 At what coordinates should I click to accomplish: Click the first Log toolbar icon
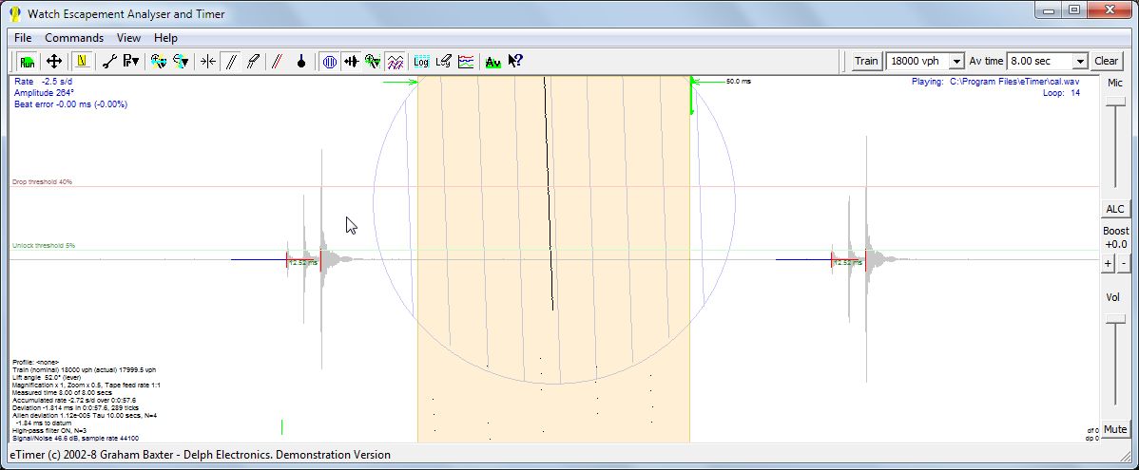click(421, 62)
